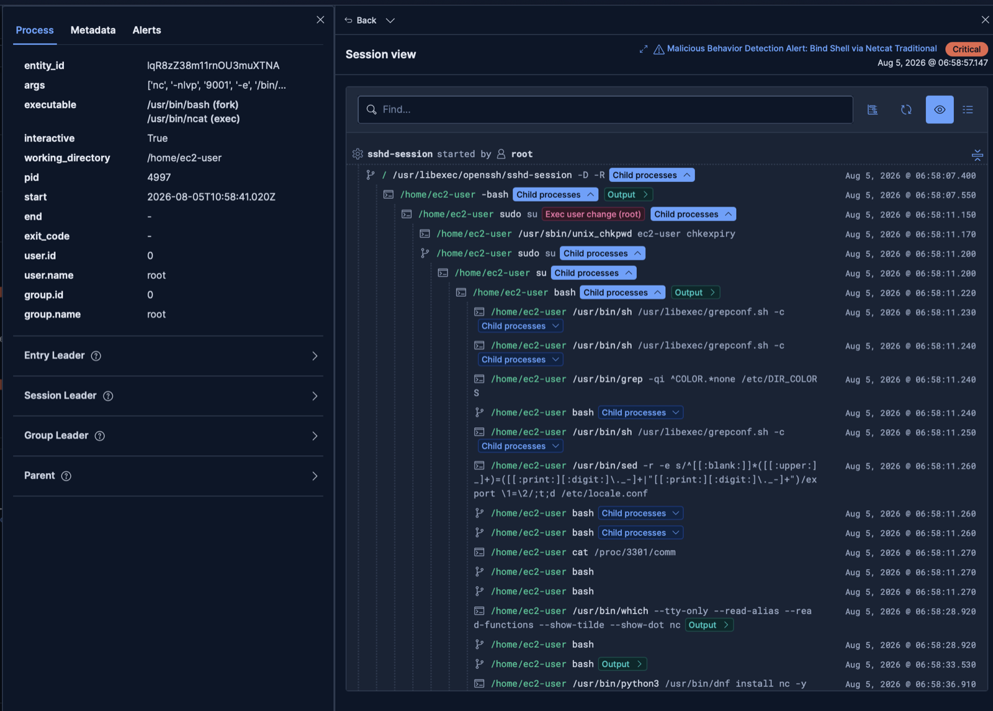Click the args value ['nc', '-nlvp'...
Image resolution: width=993 pixels, height=711 pixels.
click(217, 85)
